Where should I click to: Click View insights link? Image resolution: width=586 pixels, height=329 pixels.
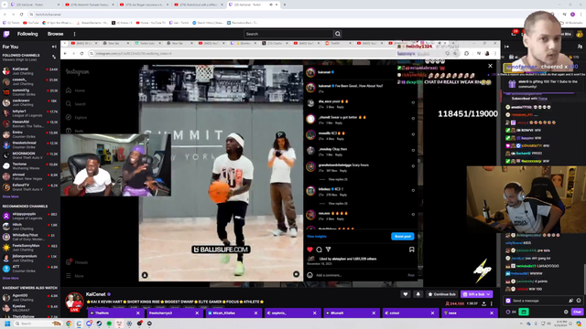(317, 236)
